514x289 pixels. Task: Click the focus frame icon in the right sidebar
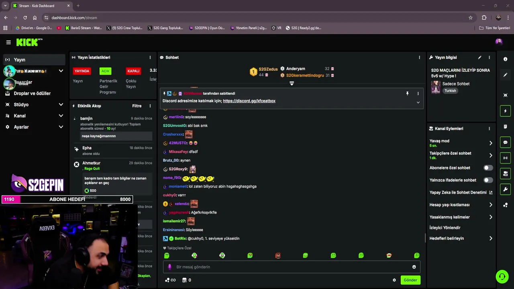(x=505, y=95)
